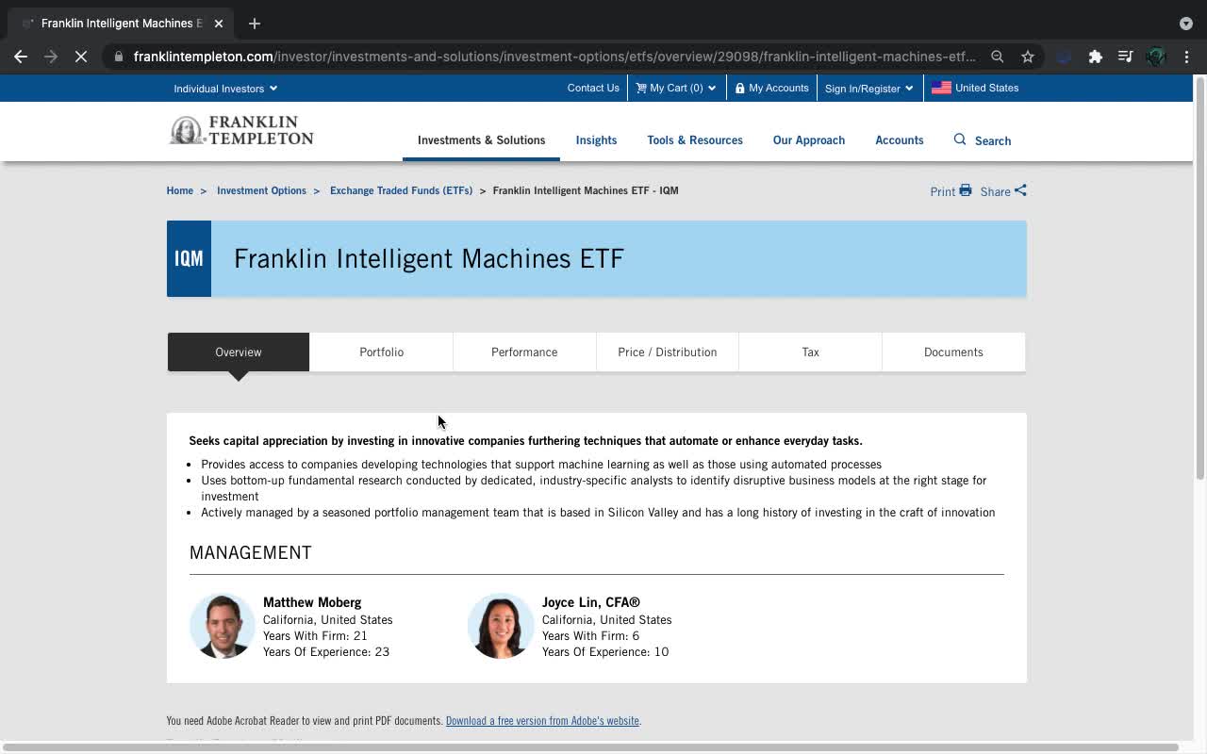Click the browser address bar URL
The width and height of the screenshot is (1207, 754).
tap(554, 57)
